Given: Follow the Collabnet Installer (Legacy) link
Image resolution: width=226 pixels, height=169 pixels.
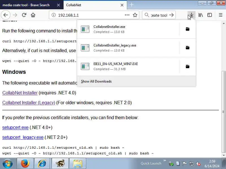Looking at the screenshot, I should pos(29,103).
